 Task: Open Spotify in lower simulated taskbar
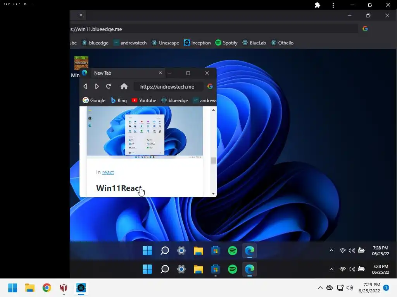[x=233, y=269]
